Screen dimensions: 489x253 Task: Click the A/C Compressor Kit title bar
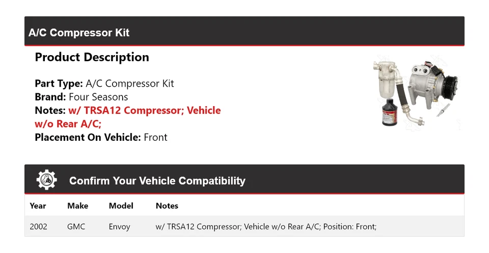pos(79,33)
